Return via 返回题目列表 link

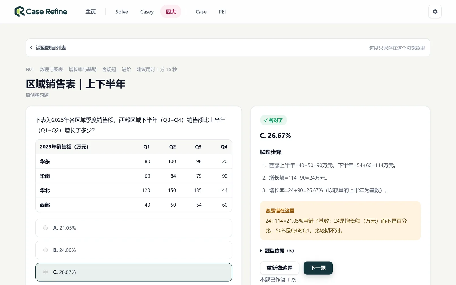(51, 48)
